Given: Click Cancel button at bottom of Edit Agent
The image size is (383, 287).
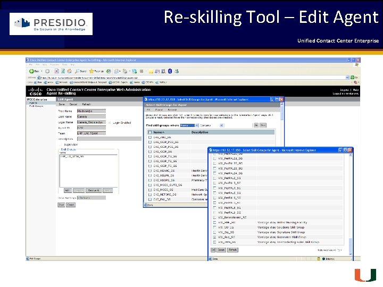Looking at the screenshot, I should click(71, 205).
